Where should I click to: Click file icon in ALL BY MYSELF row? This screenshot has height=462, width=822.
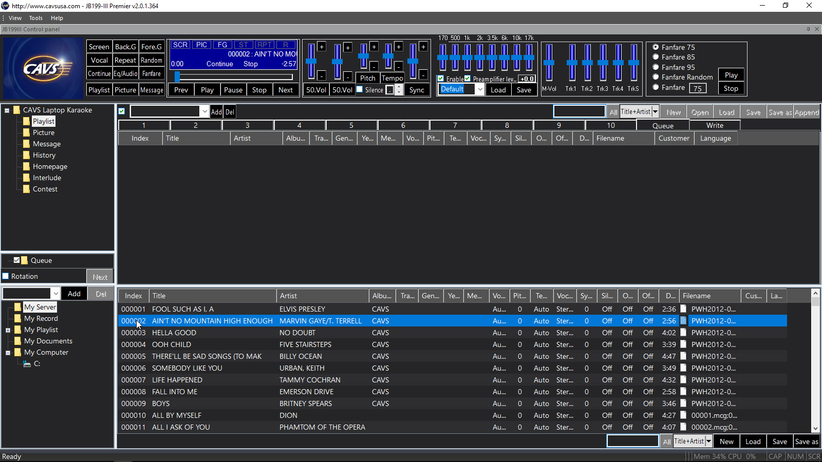point(683,415)
